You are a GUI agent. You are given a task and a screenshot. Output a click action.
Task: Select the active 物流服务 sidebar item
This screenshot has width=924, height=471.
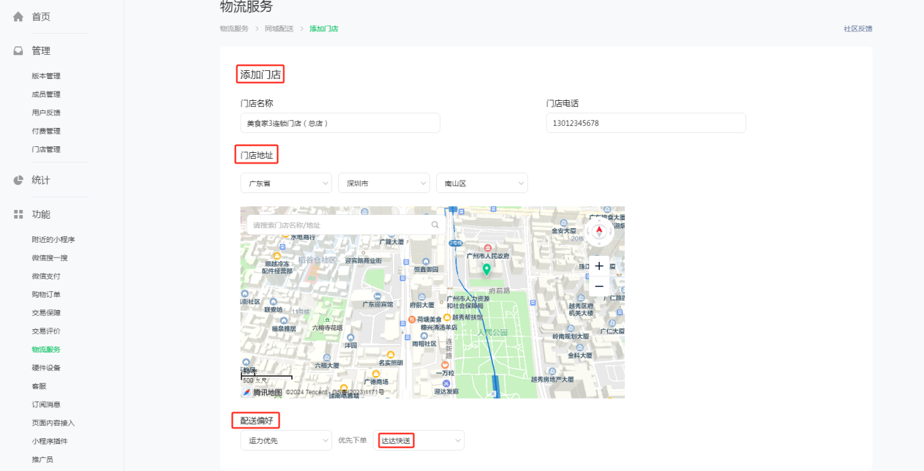[46, 350]
